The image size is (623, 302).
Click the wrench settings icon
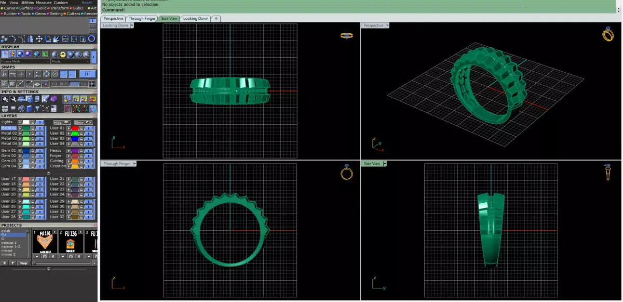pos(13,99)
